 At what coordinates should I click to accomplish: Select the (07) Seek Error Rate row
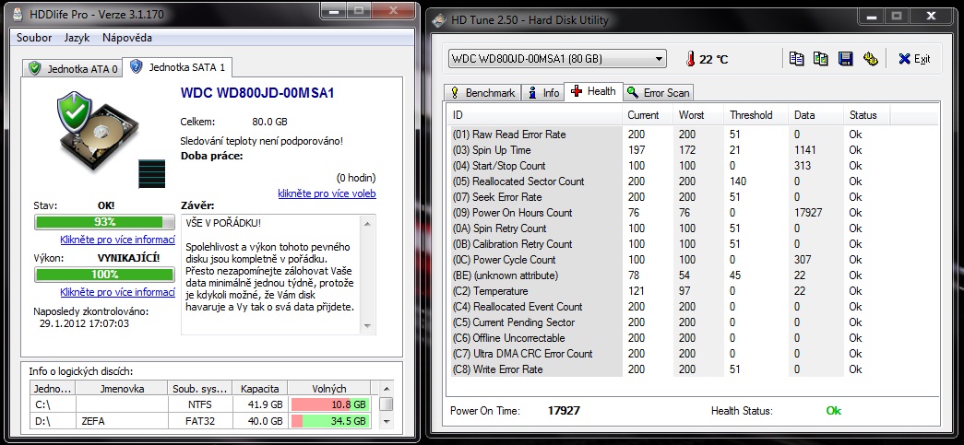click(x=670, y=196)
